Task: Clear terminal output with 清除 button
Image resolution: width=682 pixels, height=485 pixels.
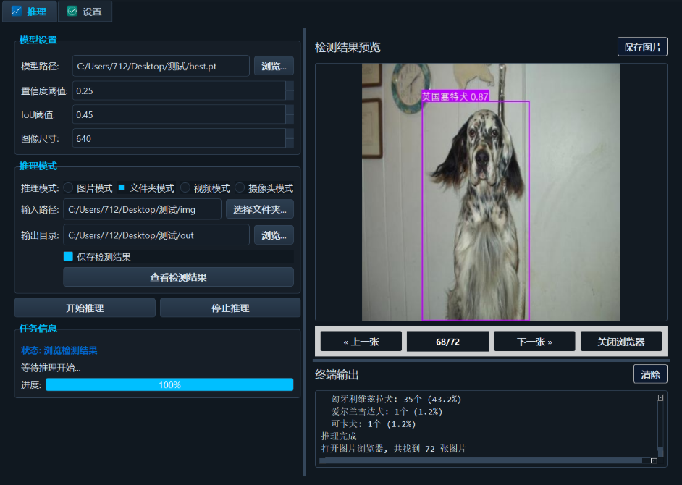Action: 650,374
